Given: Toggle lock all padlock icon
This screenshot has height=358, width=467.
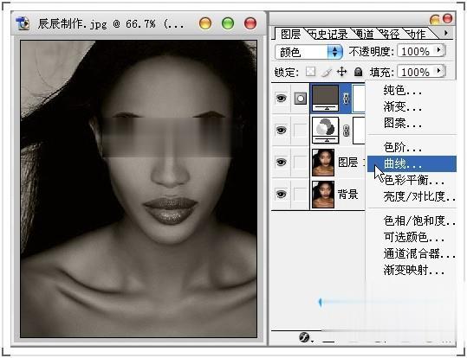Looking at the screenshot, I should (358, 72).
